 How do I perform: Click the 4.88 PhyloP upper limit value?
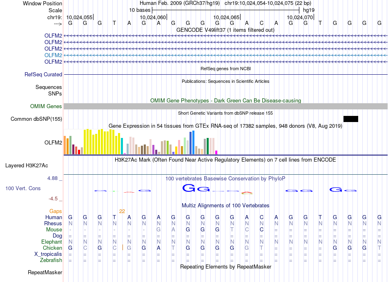52,178
